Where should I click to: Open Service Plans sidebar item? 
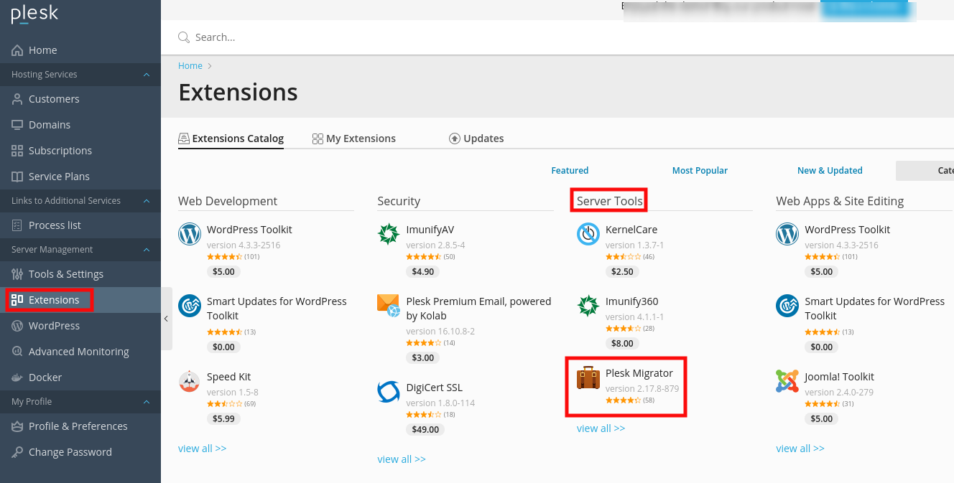coord(80,177)
